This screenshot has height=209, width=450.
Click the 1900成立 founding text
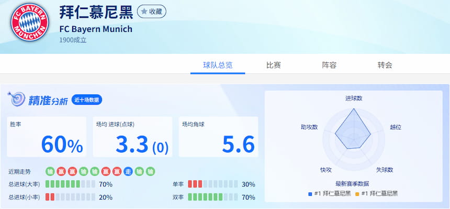point(73,40)
